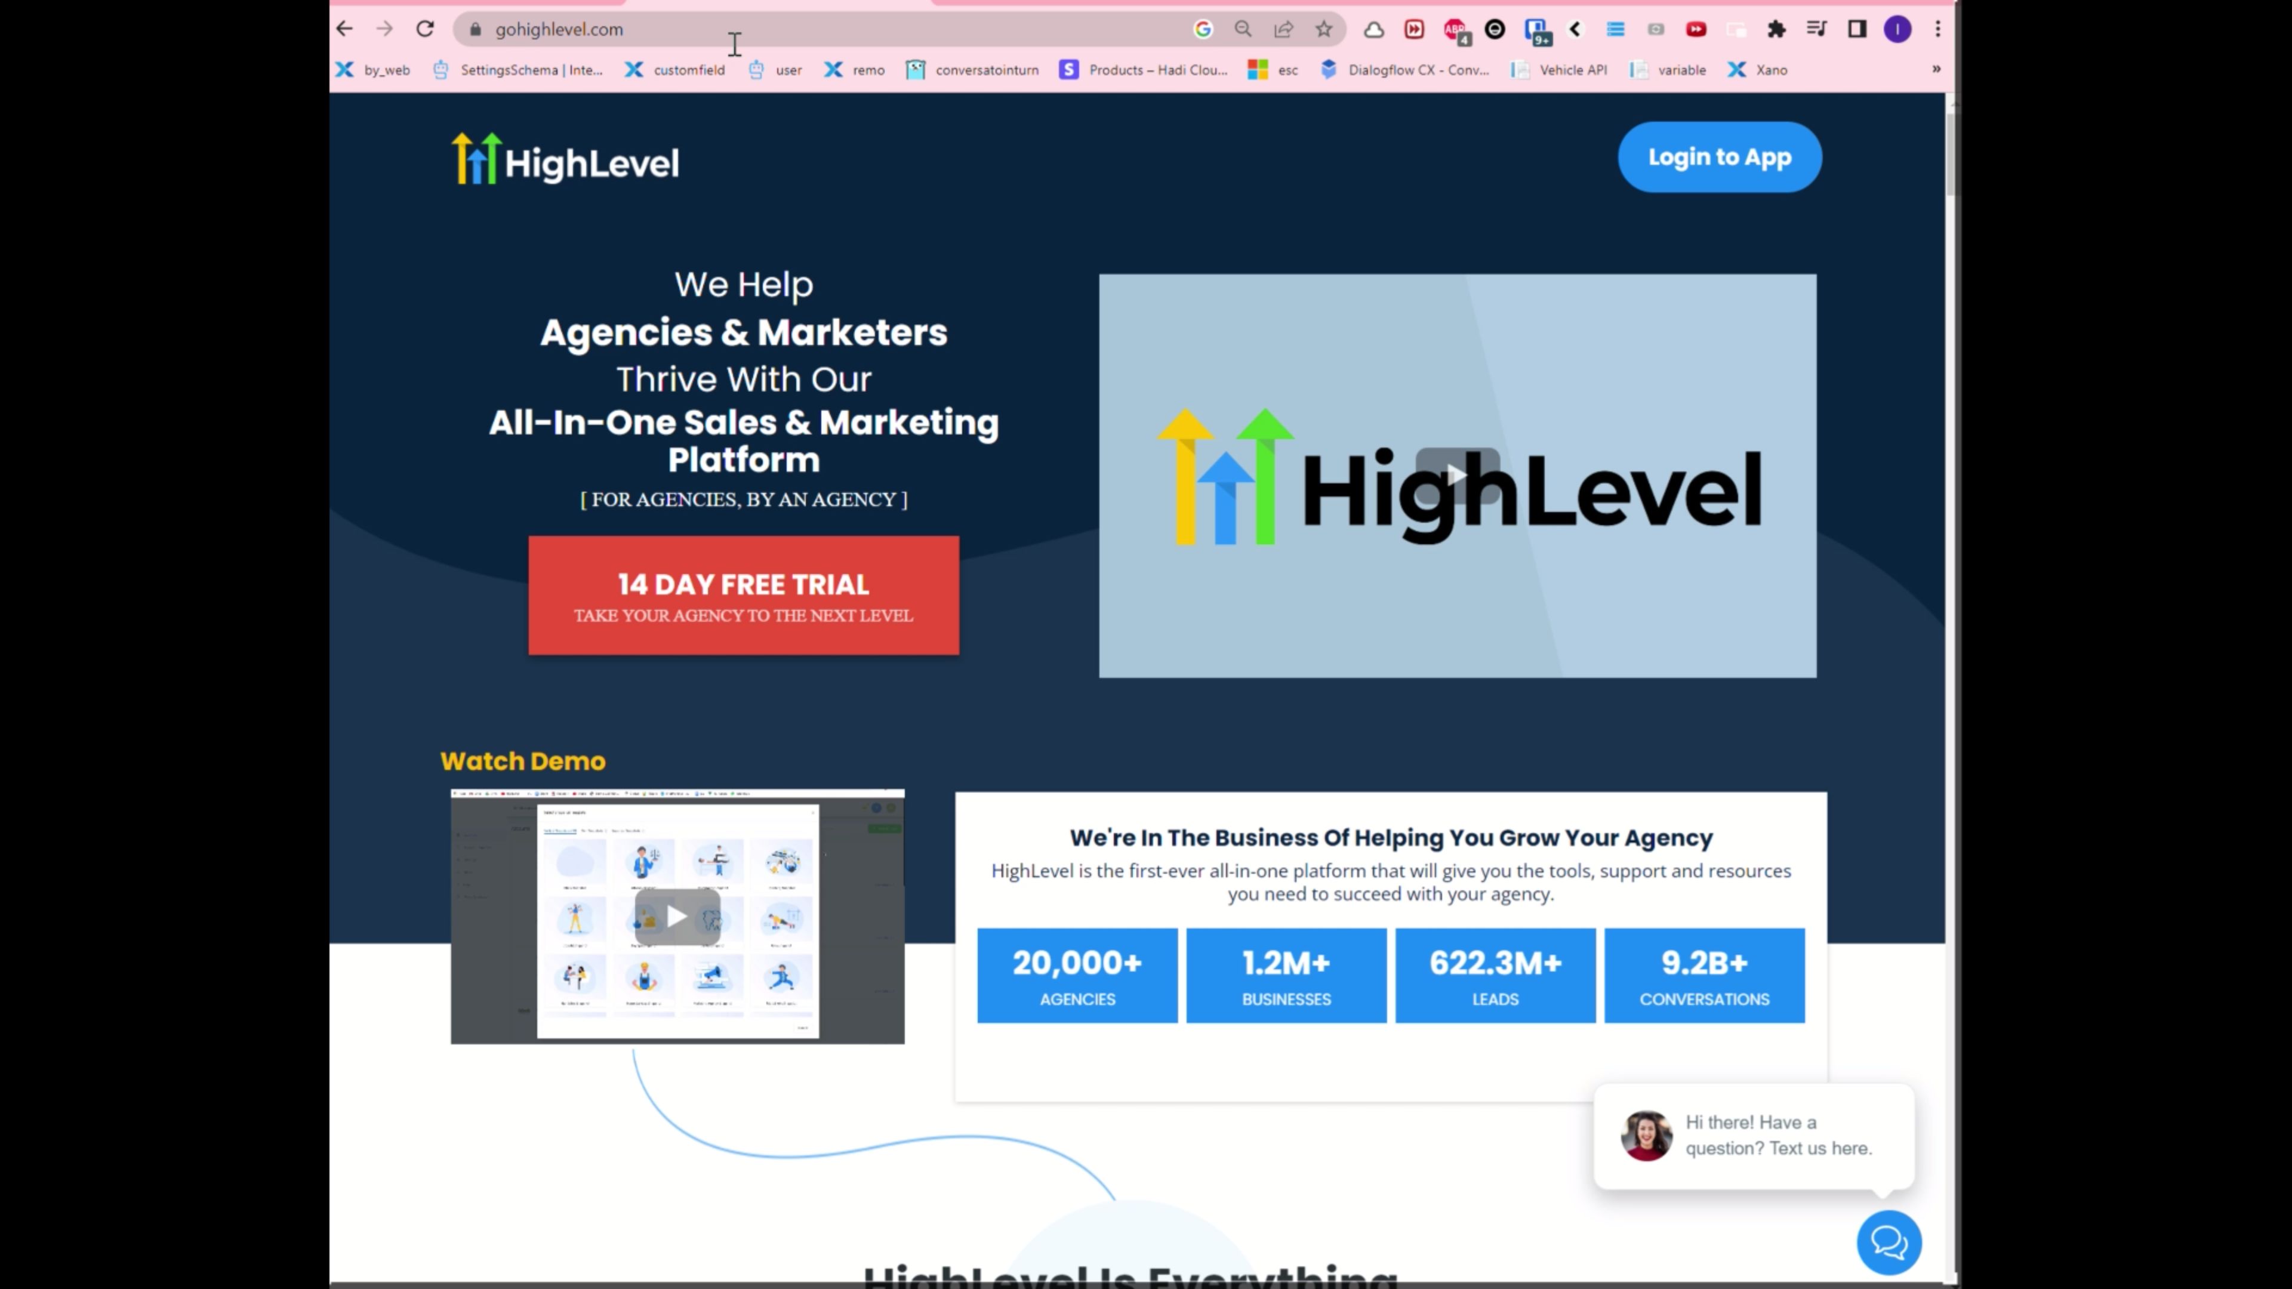Open the media playlist control icon
Image resolution: width=2292 pixels, height=1289 pixels.
coord(1816,29)
